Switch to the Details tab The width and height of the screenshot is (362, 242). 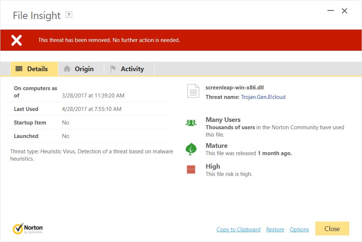(34, 69)
